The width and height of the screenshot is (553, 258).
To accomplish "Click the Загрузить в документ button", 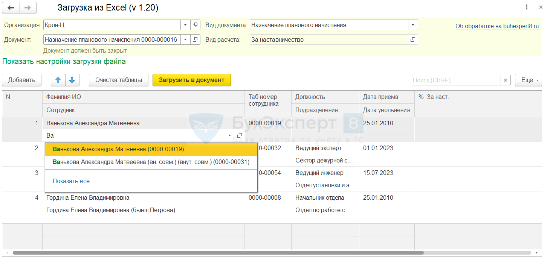I will [x=192, y=80].
